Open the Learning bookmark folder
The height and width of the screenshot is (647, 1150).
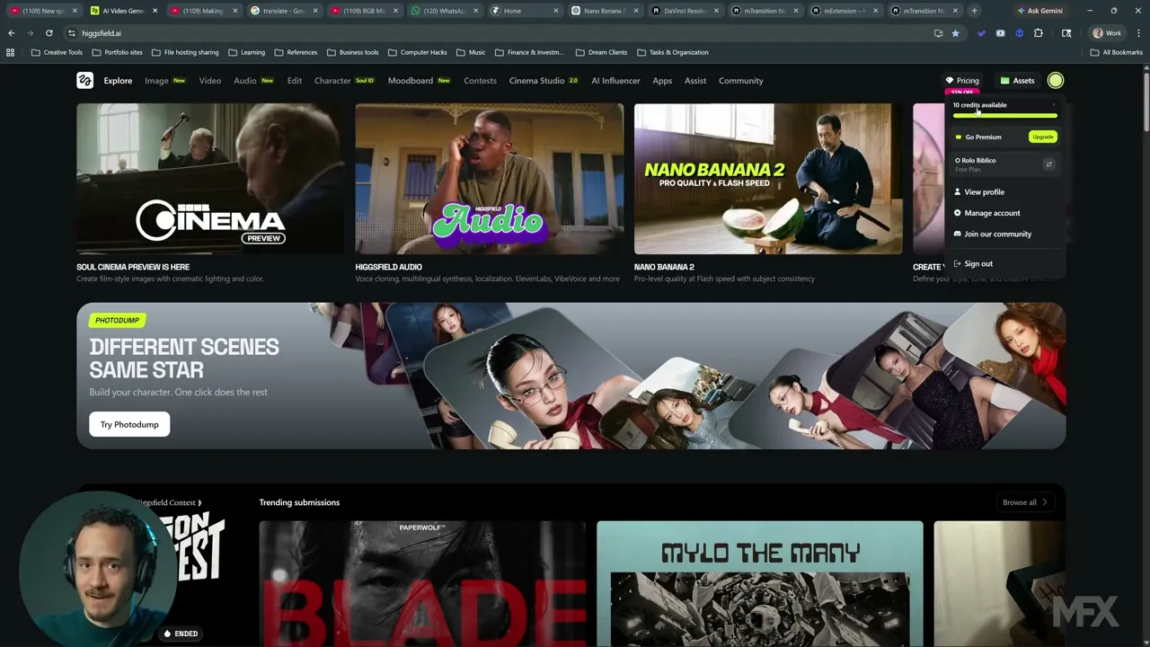pyautogui.click(x=246, y=52)
